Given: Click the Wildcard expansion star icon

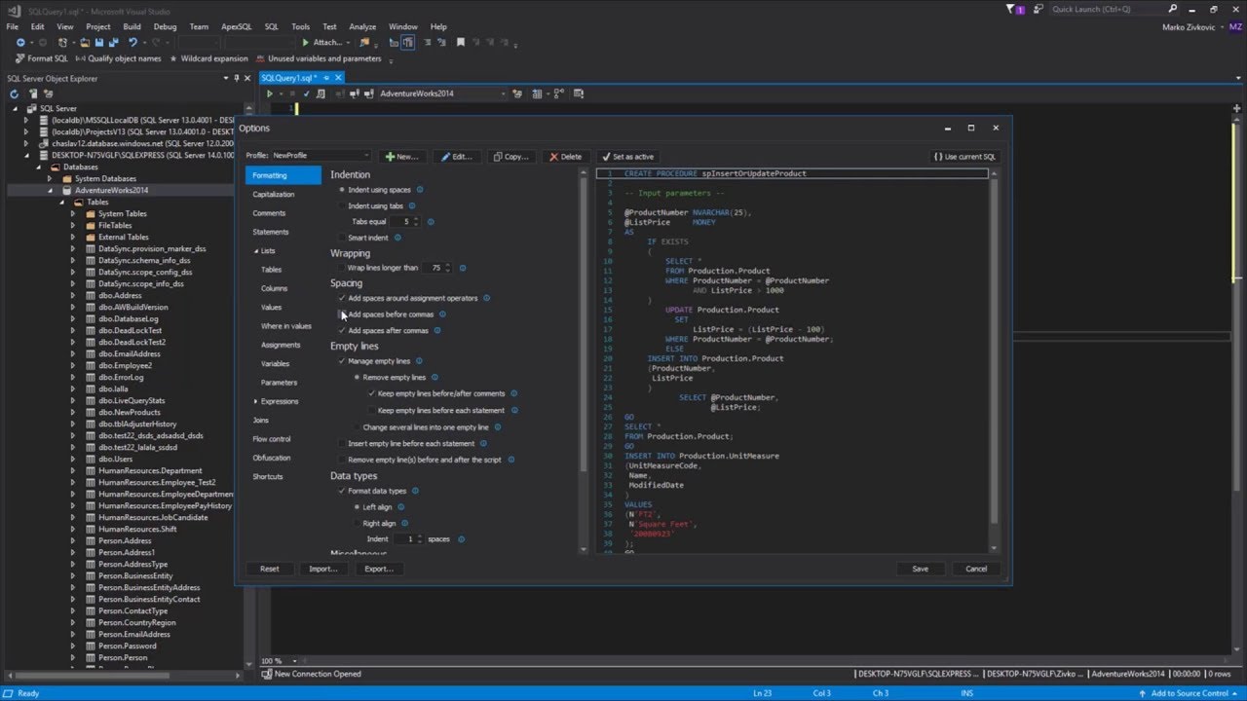Looking at the screenshot, I should click(x=172, y=58).
